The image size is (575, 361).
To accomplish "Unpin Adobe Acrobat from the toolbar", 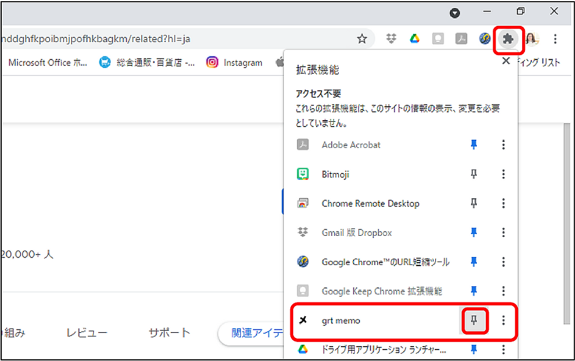I will [474, 145].
